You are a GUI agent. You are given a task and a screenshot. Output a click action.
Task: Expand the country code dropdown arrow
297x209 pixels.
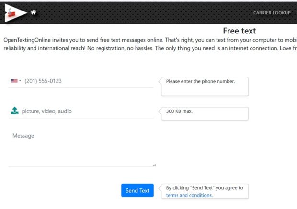(20, 81)
